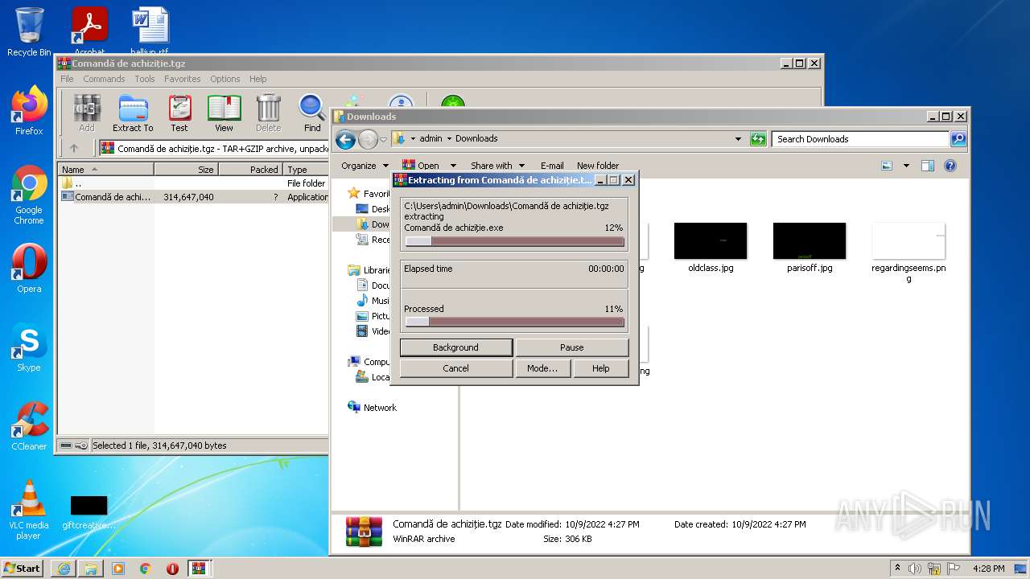Click the Search Downloads field
The width and height of the screenshot is (1030, 579).
(x=860, y=139)
